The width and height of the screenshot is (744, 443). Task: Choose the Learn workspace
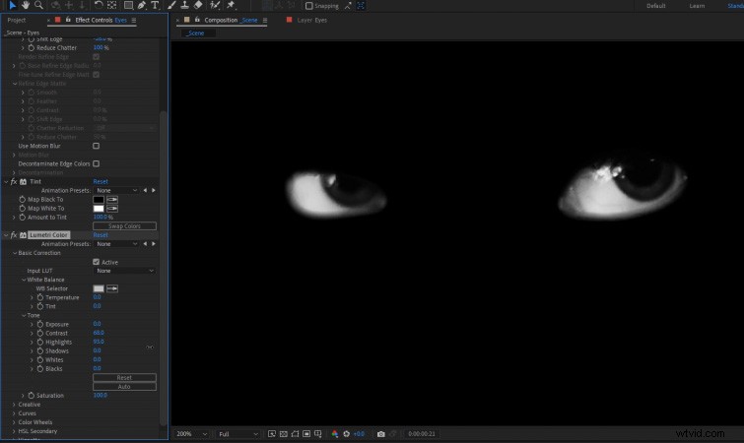(697, 6)
